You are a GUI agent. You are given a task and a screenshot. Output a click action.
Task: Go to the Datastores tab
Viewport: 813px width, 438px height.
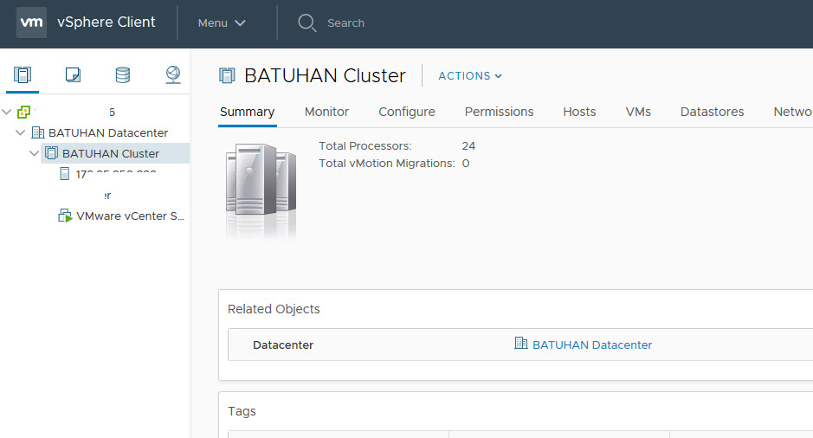[712, 112]
